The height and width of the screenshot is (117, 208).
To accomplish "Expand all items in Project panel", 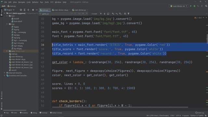I will click(x=25, y=10).
